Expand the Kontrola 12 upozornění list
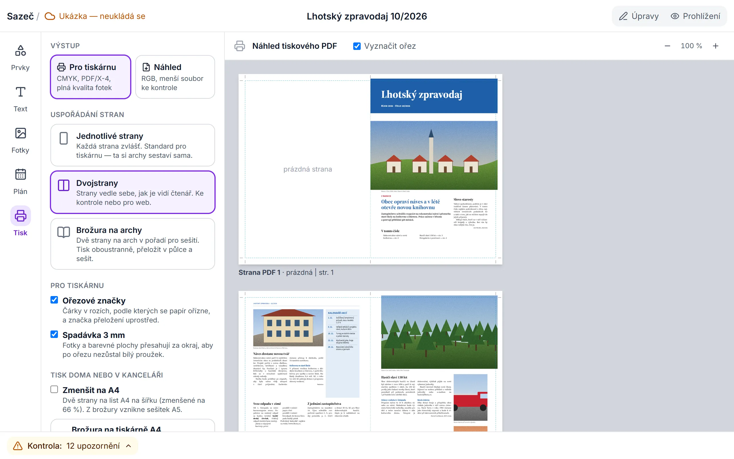 click(x=73, y=446)
